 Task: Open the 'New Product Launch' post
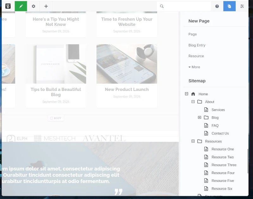click(x=127, y=89)
